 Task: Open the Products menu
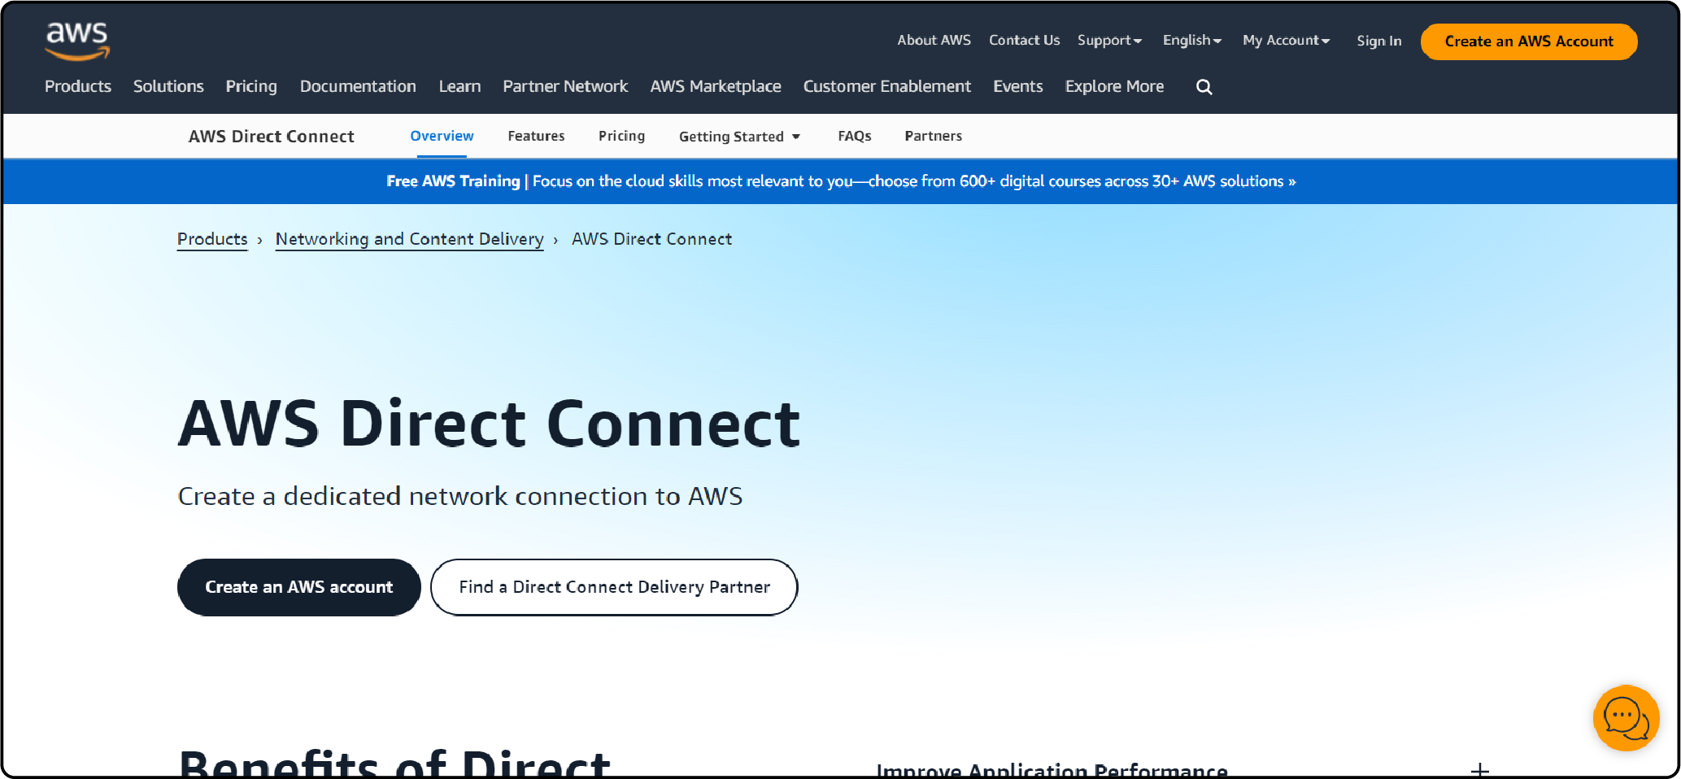78,86
